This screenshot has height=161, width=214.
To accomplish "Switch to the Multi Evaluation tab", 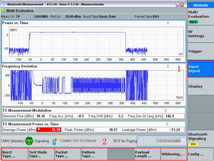I will point(18,11).
